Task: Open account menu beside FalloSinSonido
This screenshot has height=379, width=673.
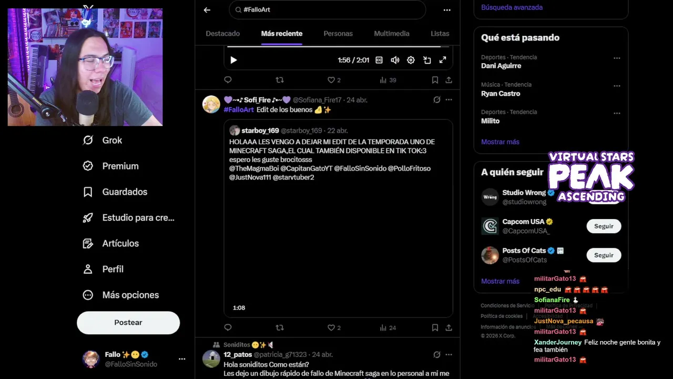Action: [x=182, y=359]
